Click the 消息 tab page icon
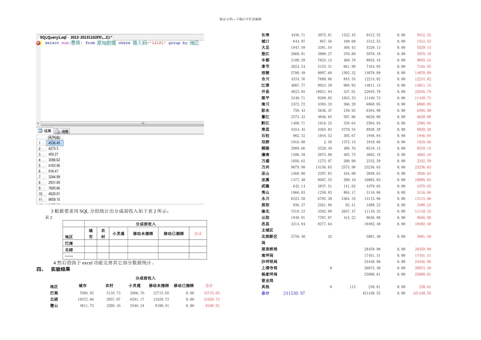The image size is (481, 340). pyautogui.click(x=57, y=131)
